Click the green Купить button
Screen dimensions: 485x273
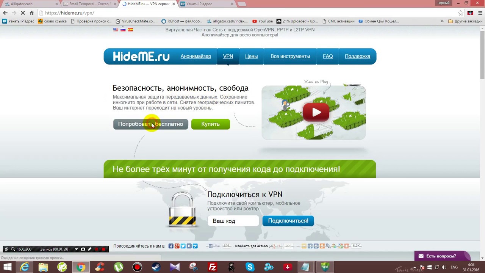[x=210, y=124]
